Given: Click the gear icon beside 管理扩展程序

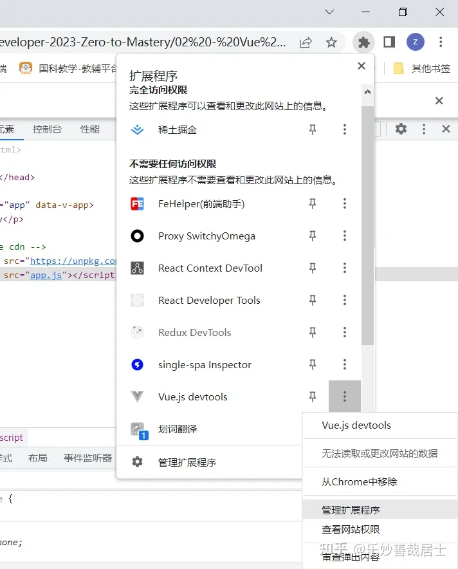Looking at the screenshot, I should 137,462.
